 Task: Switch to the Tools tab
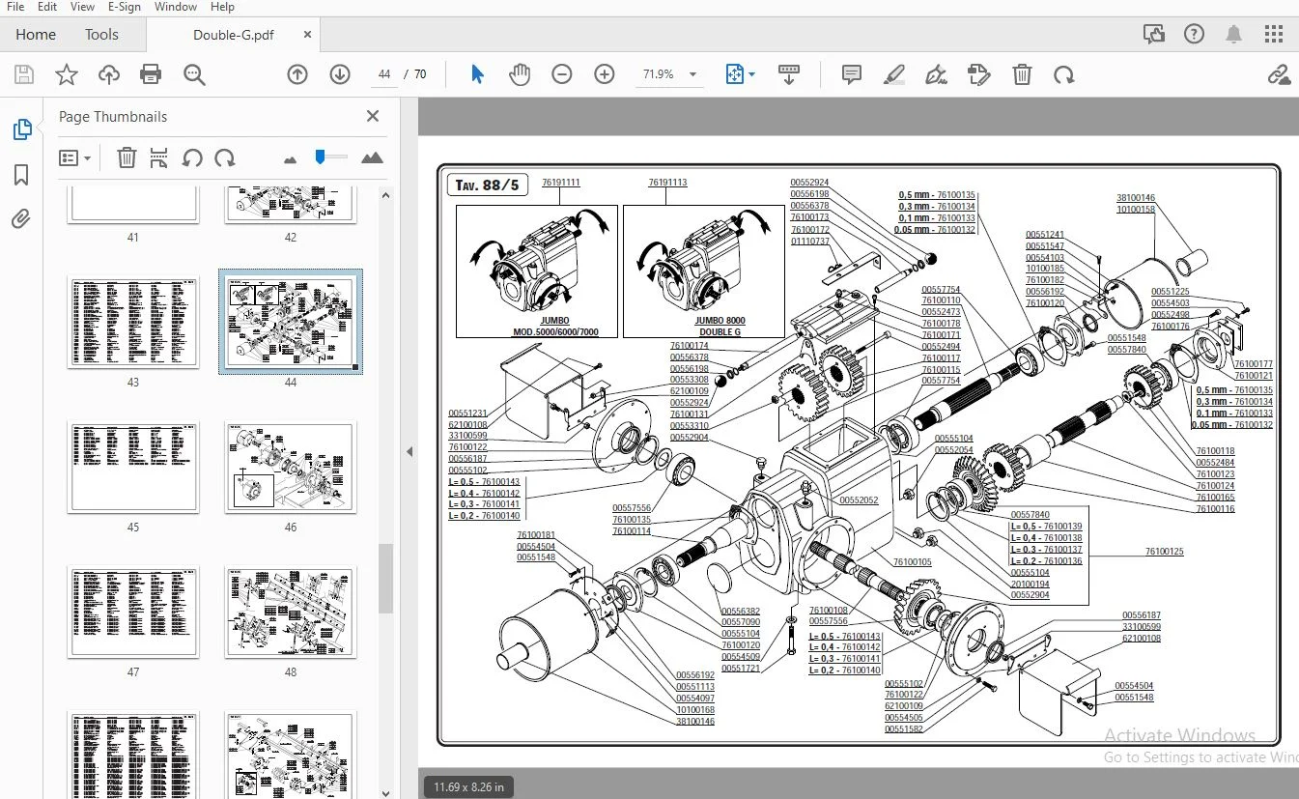click(101, 34)
